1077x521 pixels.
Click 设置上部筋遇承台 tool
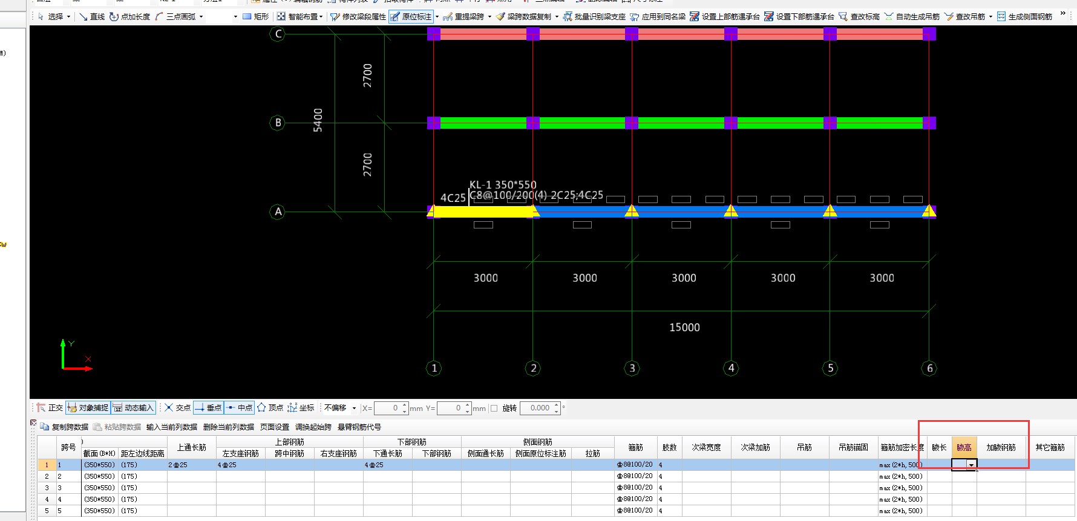pyautogui.click(x=724, y=16)
